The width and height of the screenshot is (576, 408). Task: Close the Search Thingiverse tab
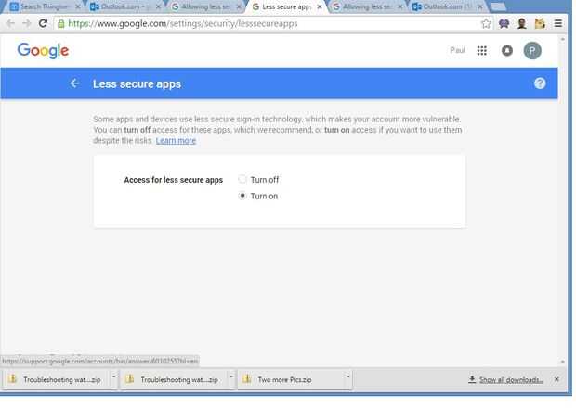point(78,7)
